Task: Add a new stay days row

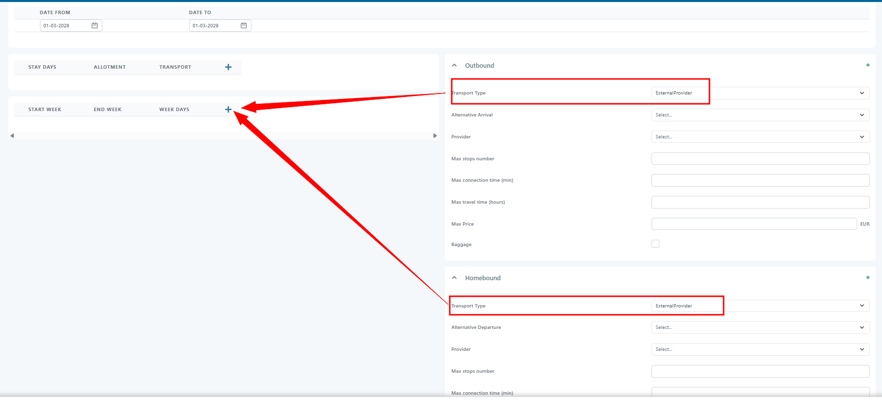Action: [228, 67]
